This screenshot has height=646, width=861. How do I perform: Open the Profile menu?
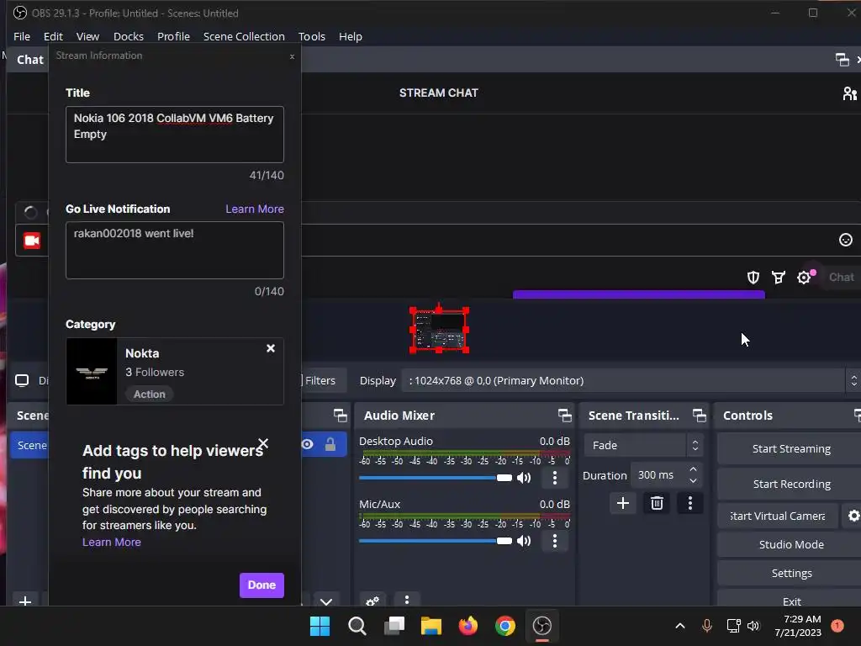[x=173, y=36]
